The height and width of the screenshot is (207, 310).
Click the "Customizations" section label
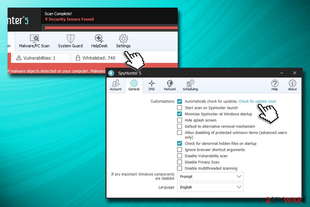click(x=162, y=101)
